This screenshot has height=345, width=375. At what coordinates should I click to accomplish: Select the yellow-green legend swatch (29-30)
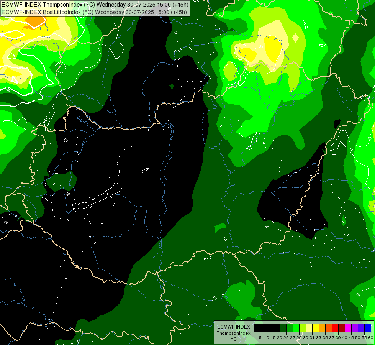point(303,328)
